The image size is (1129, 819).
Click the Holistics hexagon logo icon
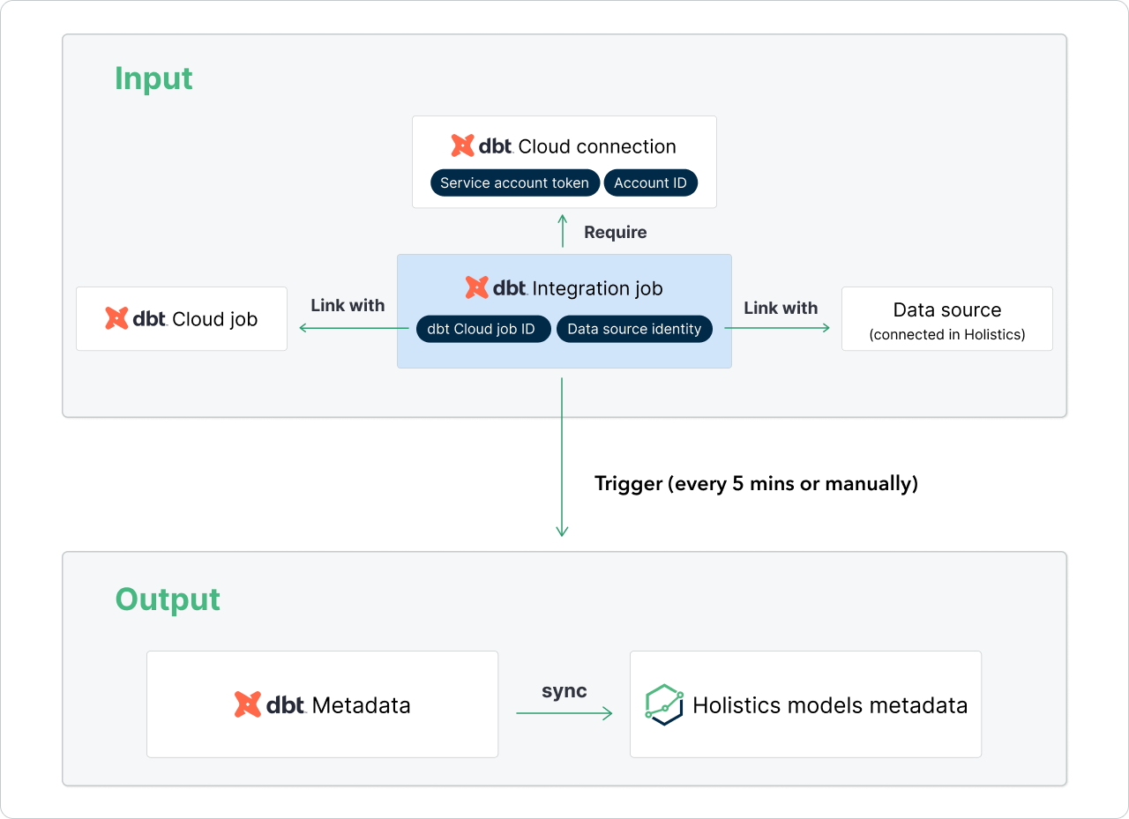[665, 704]
